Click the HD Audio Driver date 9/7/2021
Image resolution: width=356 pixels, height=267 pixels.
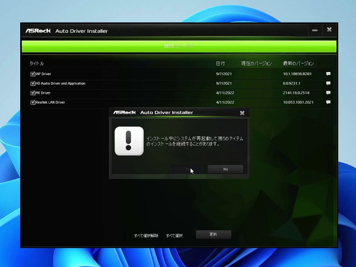coord(224,83)
